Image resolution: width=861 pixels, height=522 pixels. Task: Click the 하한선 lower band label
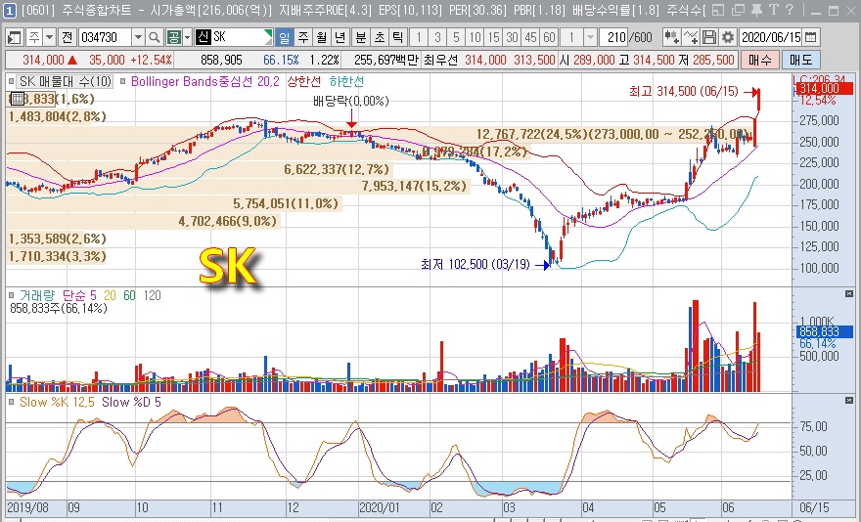(x=346, y=82)
